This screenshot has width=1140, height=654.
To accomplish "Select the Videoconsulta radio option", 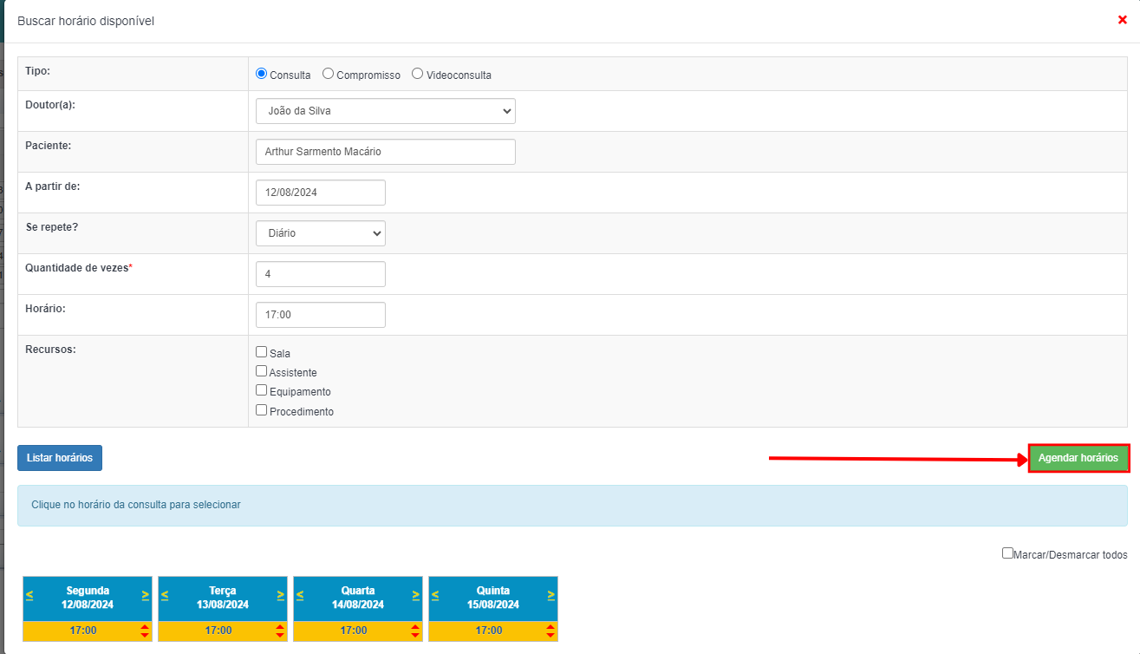I will (x=417, y=74).
